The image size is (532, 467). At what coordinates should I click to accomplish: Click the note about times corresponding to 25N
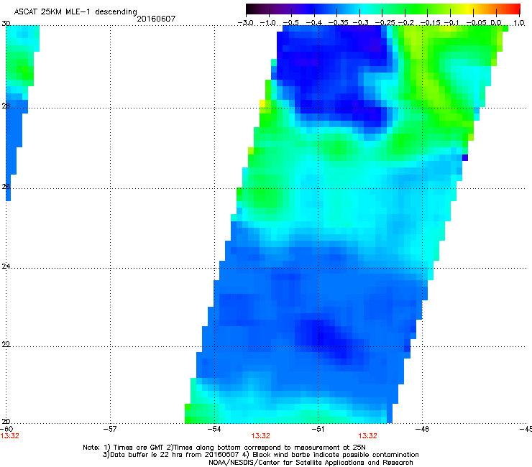(266, 448)
